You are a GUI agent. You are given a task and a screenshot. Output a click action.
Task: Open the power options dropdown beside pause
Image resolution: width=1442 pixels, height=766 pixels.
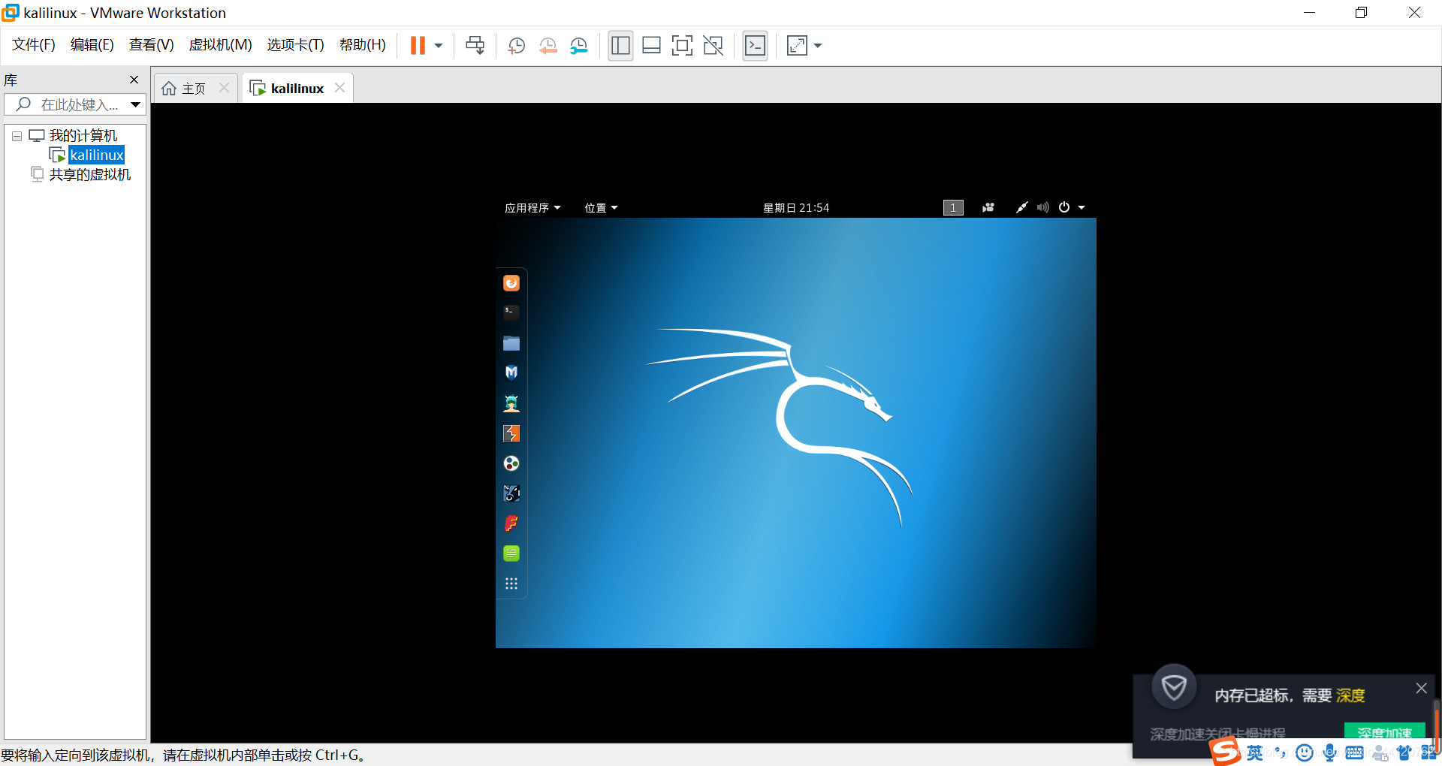(439, 46)
